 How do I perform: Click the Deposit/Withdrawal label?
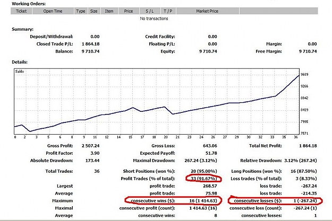[x=52, y=37]
